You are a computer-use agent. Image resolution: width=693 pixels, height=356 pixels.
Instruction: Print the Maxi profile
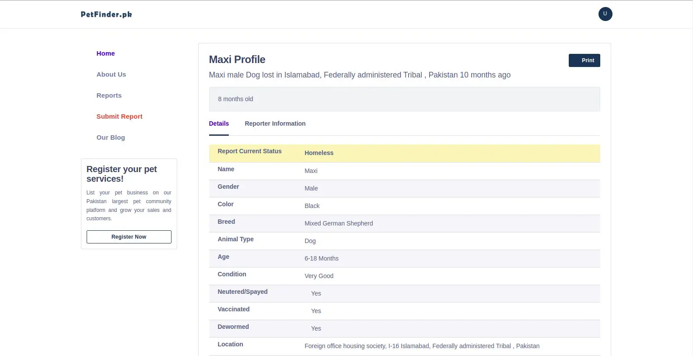pos(584,60)
